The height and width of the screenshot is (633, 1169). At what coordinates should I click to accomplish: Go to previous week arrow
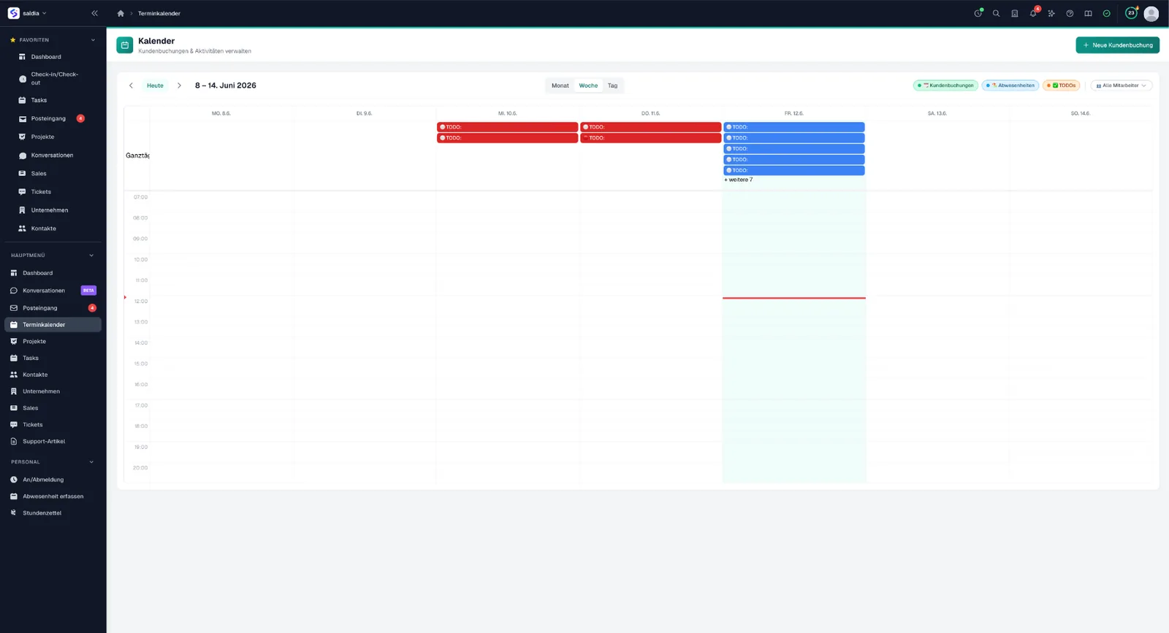tap(132, 85)
